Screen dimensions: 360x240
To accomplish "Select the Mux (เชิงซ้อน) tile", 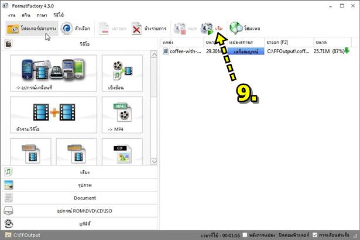I will pos(122,73).
